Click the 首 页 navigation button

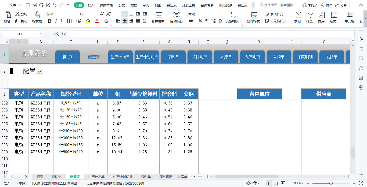tap(67, 57)
